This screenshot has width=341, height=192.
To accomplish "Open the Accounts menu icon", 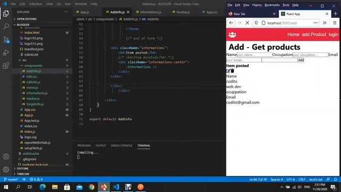I will 6,156.
